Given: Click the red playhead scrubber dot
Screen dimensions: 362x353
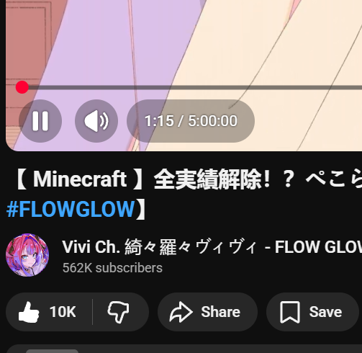Looking at the screenshot, I should pyautogui.click(x=22, y=87).
